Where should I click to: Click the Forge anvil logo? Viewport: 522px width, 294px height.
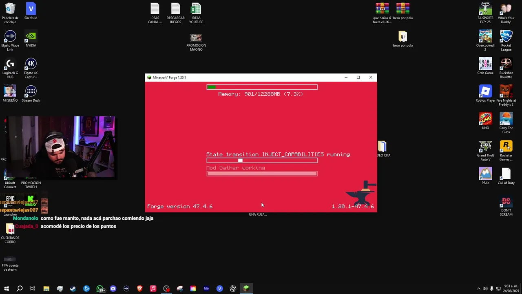[361, 193]
